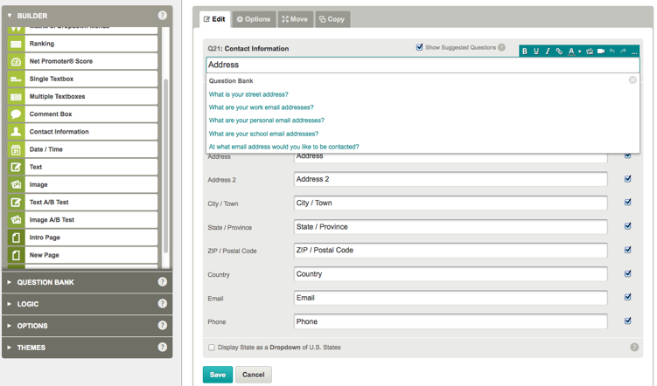
Task: Open help for Show Suggested Questions
Action: pos(501,47)
